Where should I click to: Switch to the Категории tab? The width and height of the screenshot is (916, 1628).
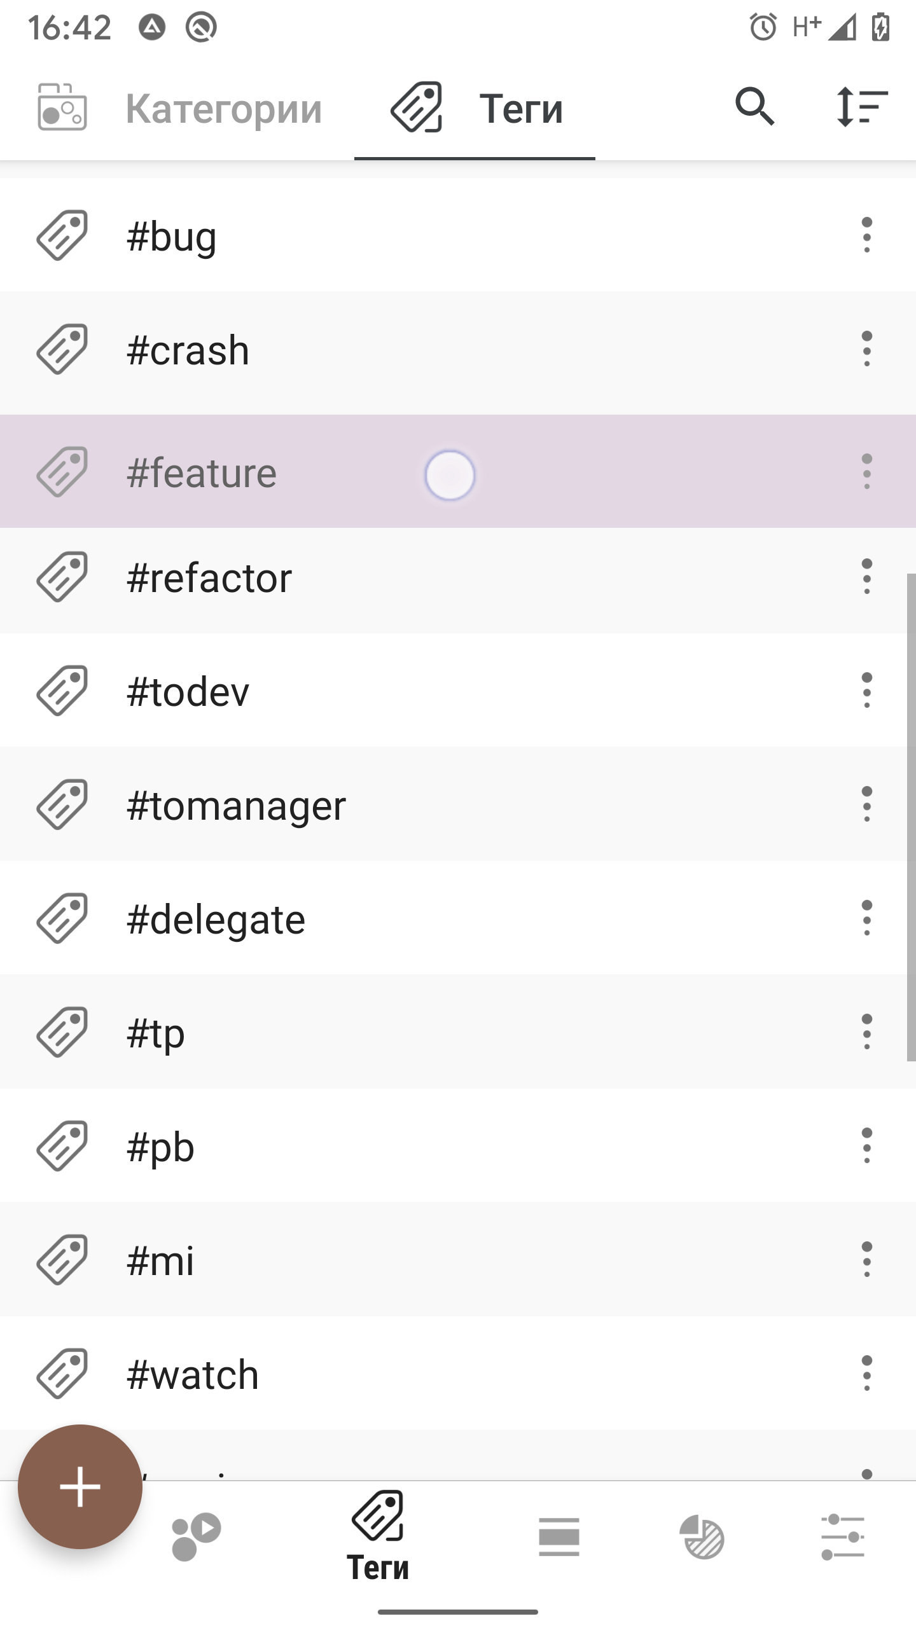pos(181,108)
